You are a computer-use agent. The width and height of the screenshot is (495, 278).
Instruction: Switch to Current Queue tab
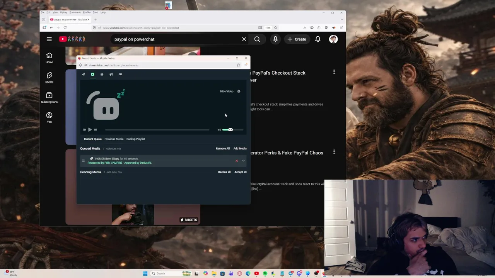tap(93, 139)
